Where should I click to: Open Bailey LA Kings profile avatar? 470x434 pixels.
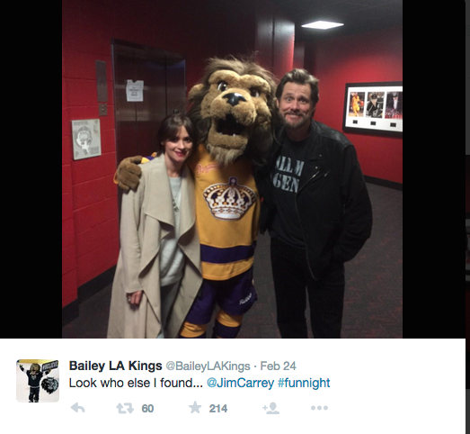point(38,381)
